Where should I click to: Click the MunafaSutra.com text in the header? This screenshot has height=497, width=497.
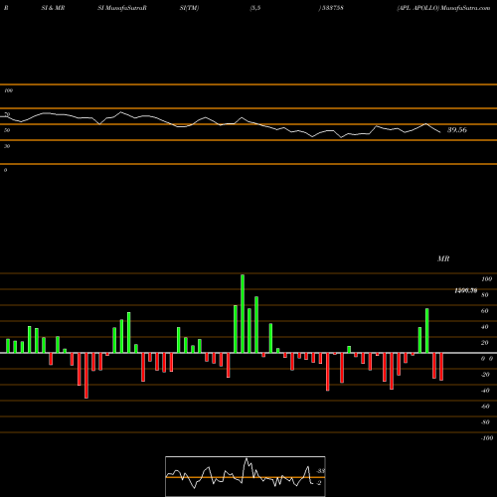(x=465, y=8)
